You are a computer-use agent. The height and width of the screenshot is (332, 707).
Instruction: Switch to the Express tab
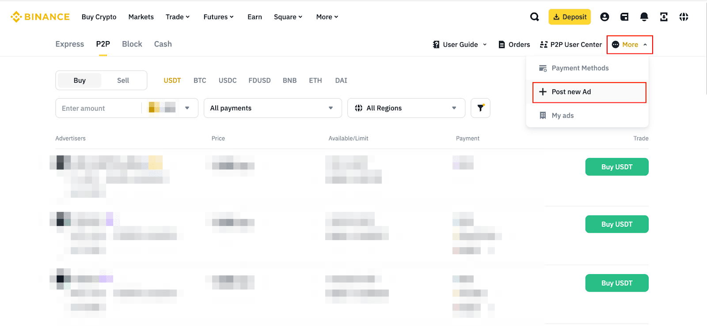point(70,44)
